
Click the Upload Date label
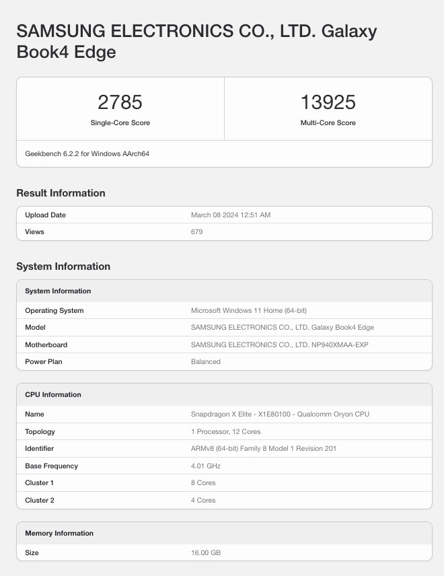45,215
